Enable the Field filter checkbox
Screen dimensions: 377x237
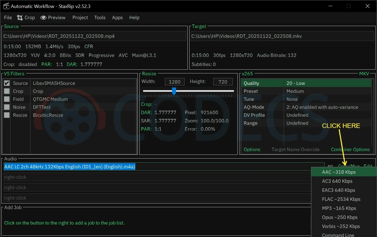pyautogui.click(x=7, y=99)
